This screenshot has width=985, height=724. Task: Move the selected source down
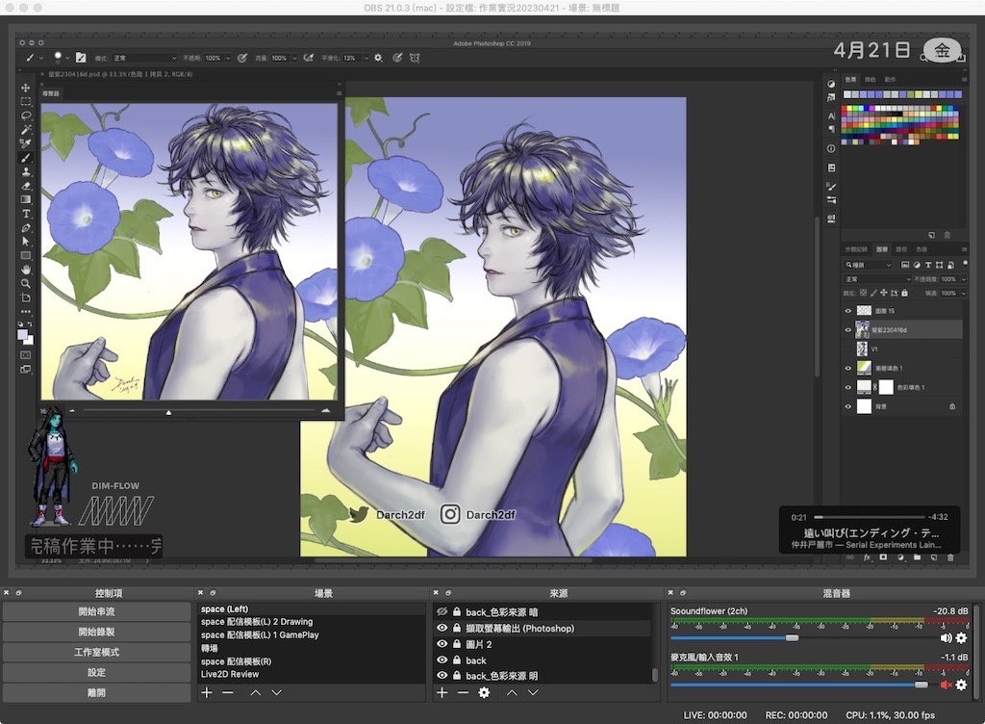(533, 692)
